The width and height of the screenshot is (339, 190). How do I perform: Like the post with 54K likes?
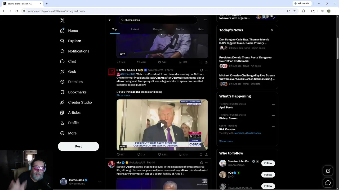tap(162, 62)
